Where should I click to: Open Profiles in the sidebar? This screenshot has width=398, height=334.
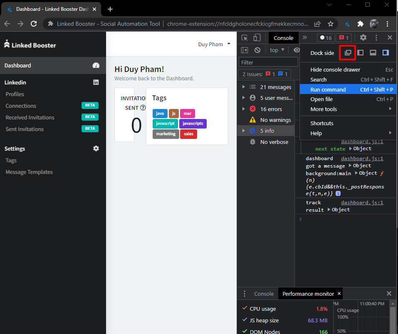(15, 94)
